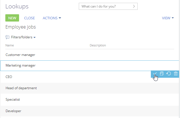Cancel changes with the undo arrow icon

tap(169, 74)
